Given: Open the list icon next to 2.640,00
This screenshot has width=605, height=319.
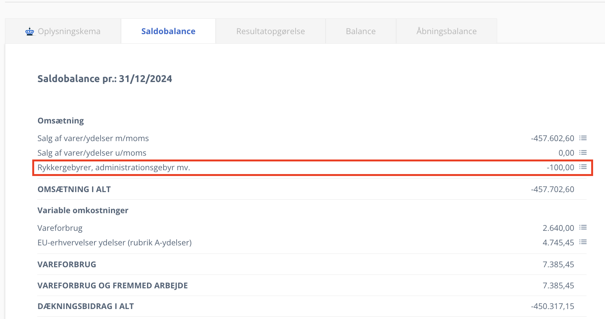Looking at the screenshot, I should tap(583, 228).
